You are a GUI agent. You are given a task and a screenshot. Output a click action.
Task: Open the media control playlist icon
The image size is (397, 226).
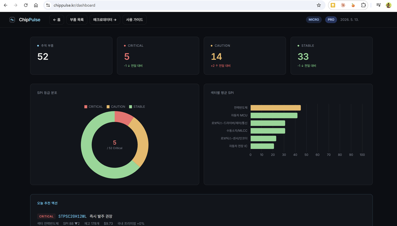378,5
